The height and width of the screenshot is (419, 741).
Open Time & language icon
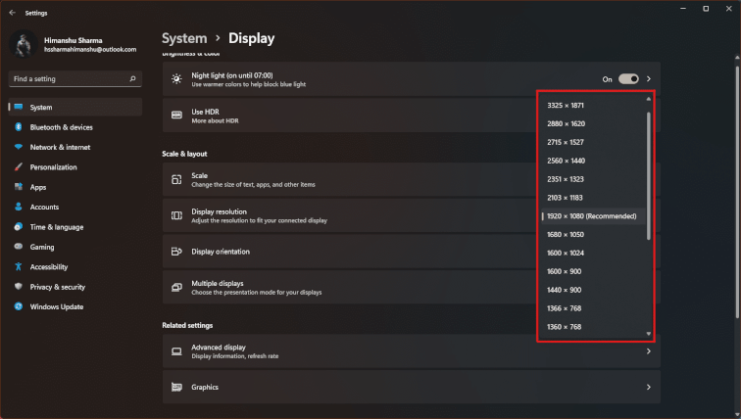[x=19, y=227]
